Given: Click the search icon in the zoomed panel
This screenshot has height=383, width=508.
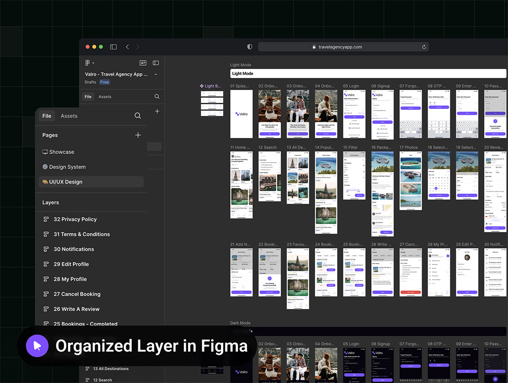Looking at the screenshot, I should 138,116.
